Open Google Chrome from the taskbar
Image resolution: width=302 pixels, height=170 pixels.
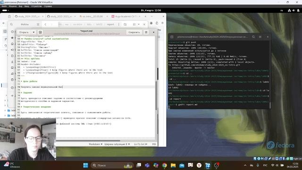(x=165, y=165)
